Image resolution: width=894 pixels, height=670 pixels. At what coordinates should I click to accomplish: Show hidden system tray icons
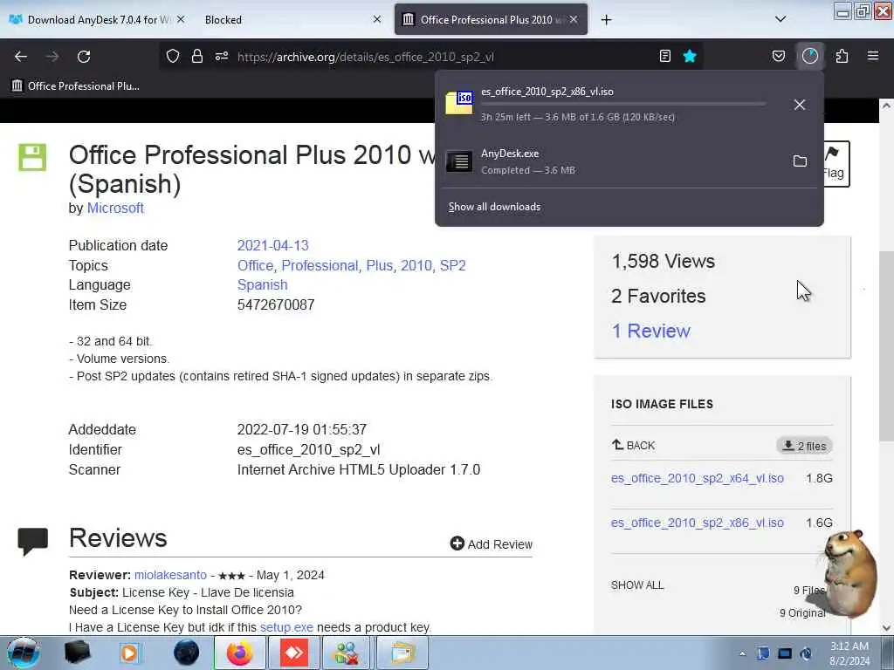(742, 653)
